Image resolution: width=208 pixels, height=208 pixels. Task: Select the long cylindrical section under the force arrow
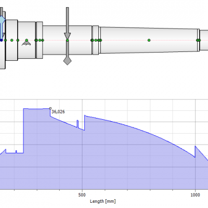pyautogui.click(x=67, y=40)
